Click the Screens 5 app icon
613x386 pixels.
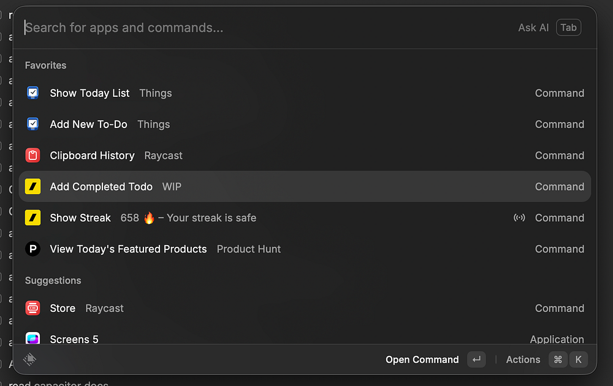(x=33, y=339)
